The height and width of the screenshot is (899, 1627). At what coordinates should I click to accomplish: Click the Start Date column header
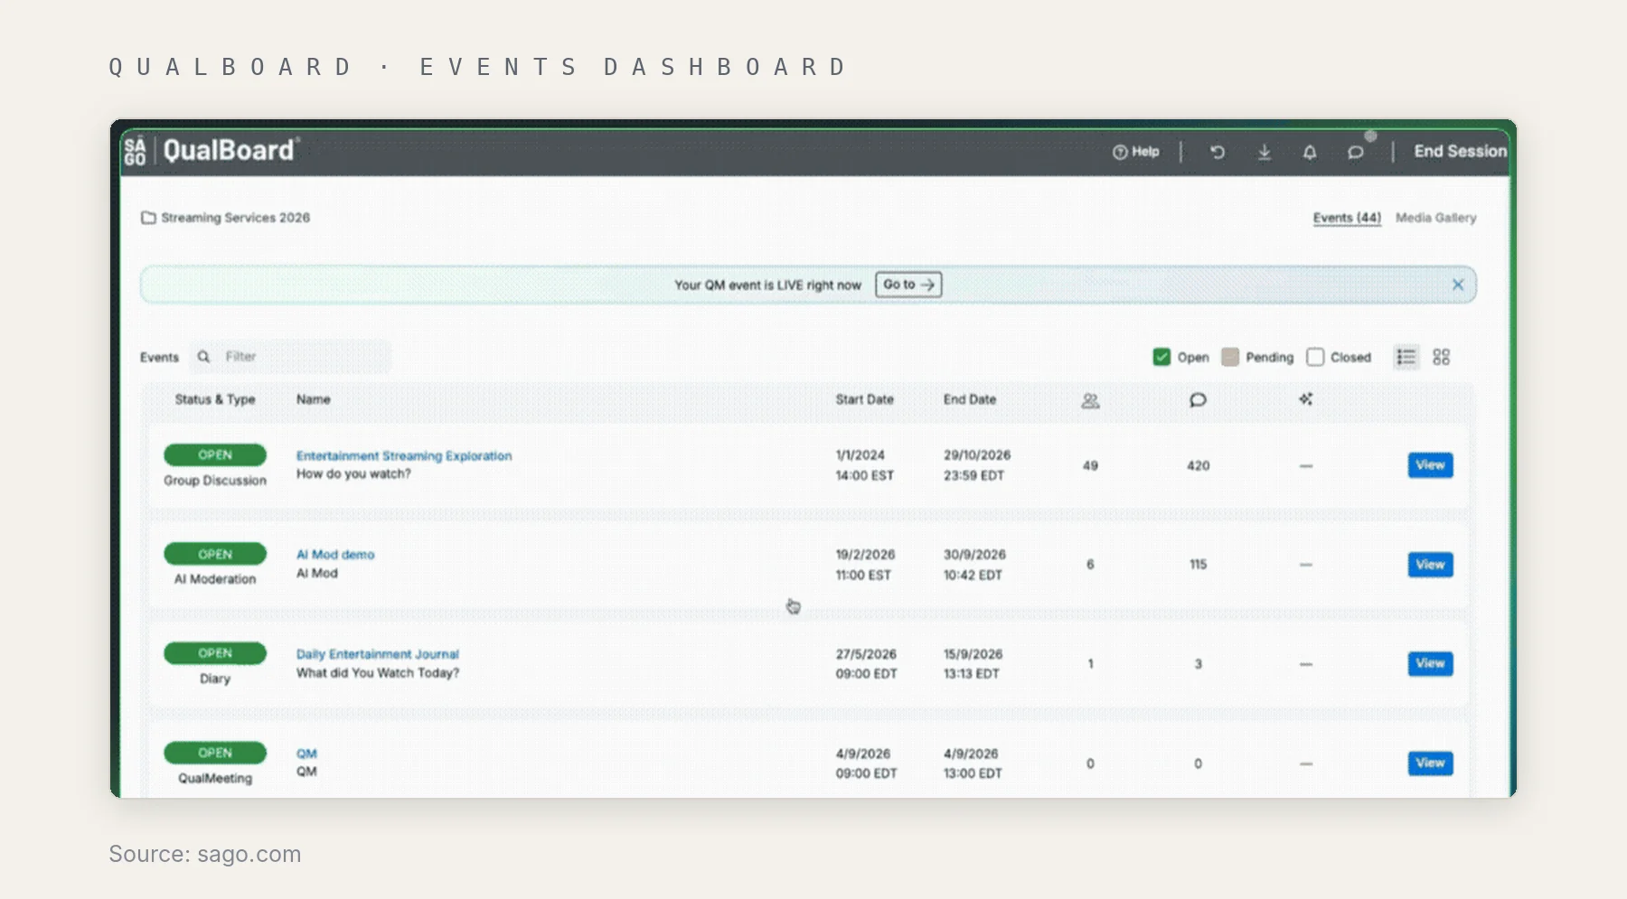click(864, 399)
